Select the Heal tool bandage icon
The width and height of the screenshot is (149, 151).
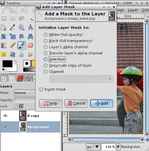click(x=4, y=54)
